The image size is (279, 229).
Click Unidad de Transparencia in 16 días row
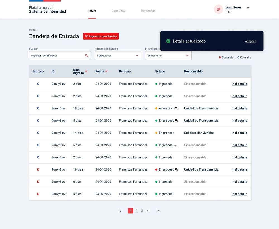point(201,169)
